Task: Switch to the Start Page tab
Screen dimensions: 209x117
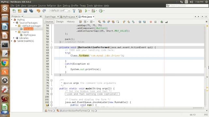Action: pos(50,17)
